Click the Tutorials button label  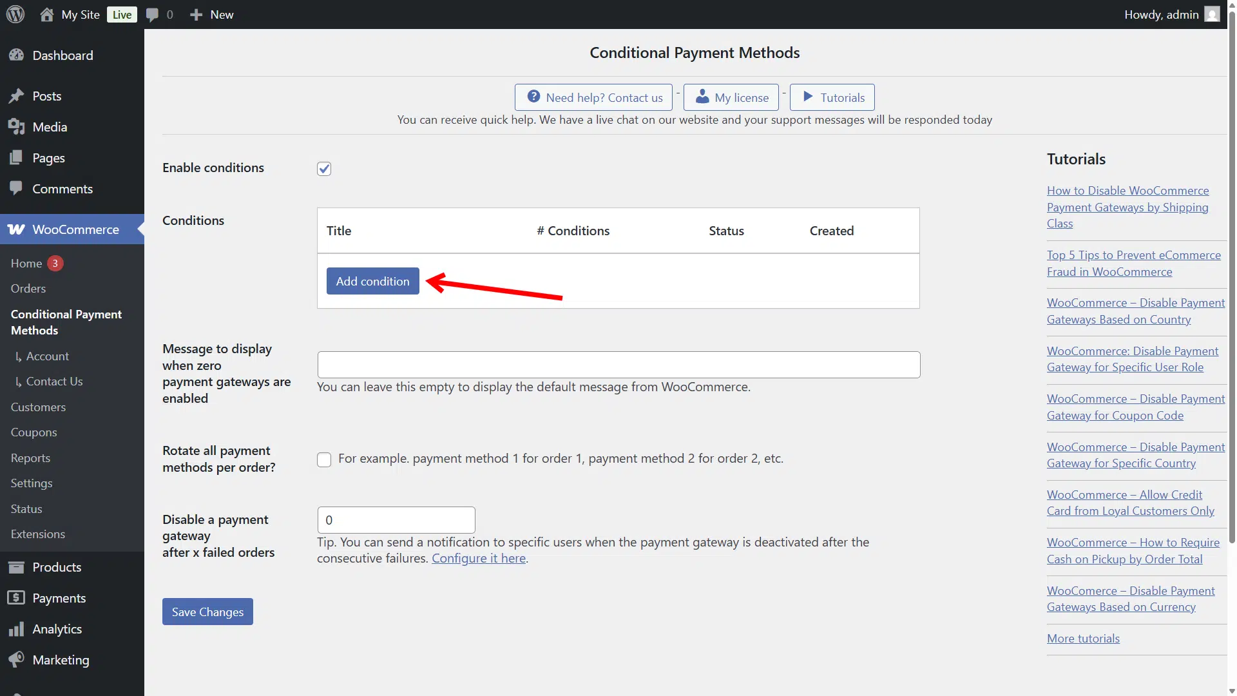tap(842, 97)
